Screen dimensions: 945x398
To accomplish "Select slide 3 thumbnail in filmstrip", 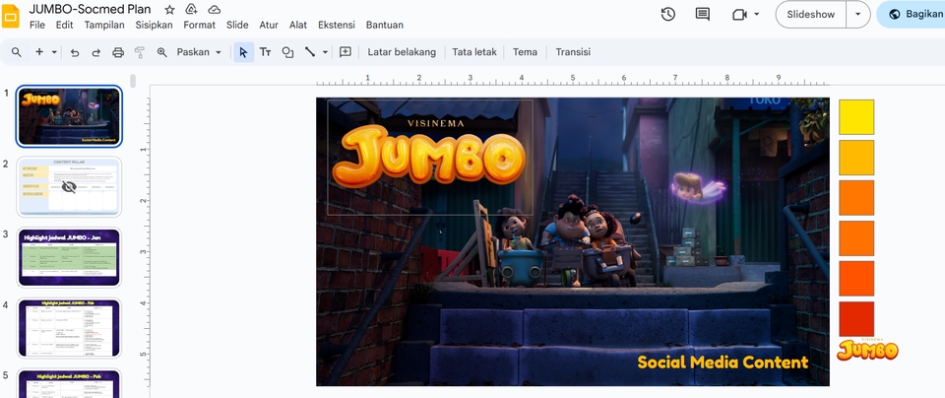I will 69,257.
